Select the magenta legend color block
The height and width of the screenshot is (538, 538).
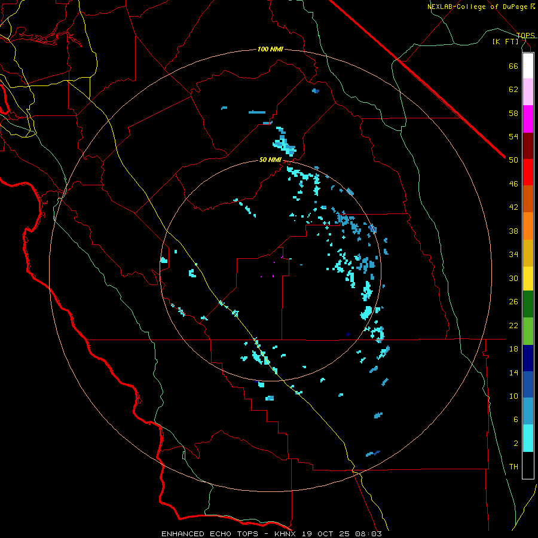click(528, 119)
